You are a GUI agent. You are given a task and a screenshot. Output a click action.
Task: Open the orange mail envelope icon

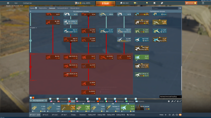(180, 115)
